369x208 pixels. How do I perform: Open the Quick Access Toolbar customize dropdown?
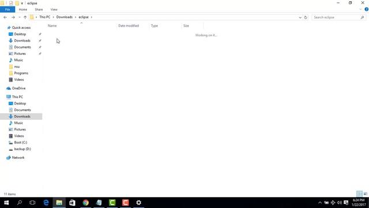tap(22, 3)
